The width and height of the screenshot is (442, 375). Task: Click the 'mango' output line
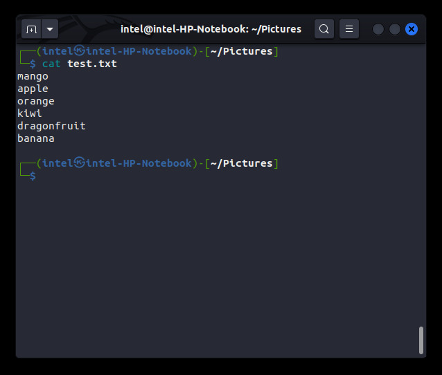point(33,77)
